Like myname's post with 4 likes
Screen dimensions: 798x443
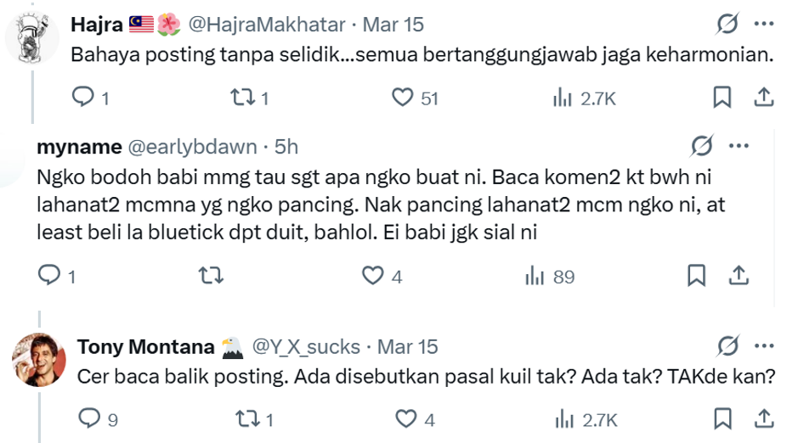372,276
